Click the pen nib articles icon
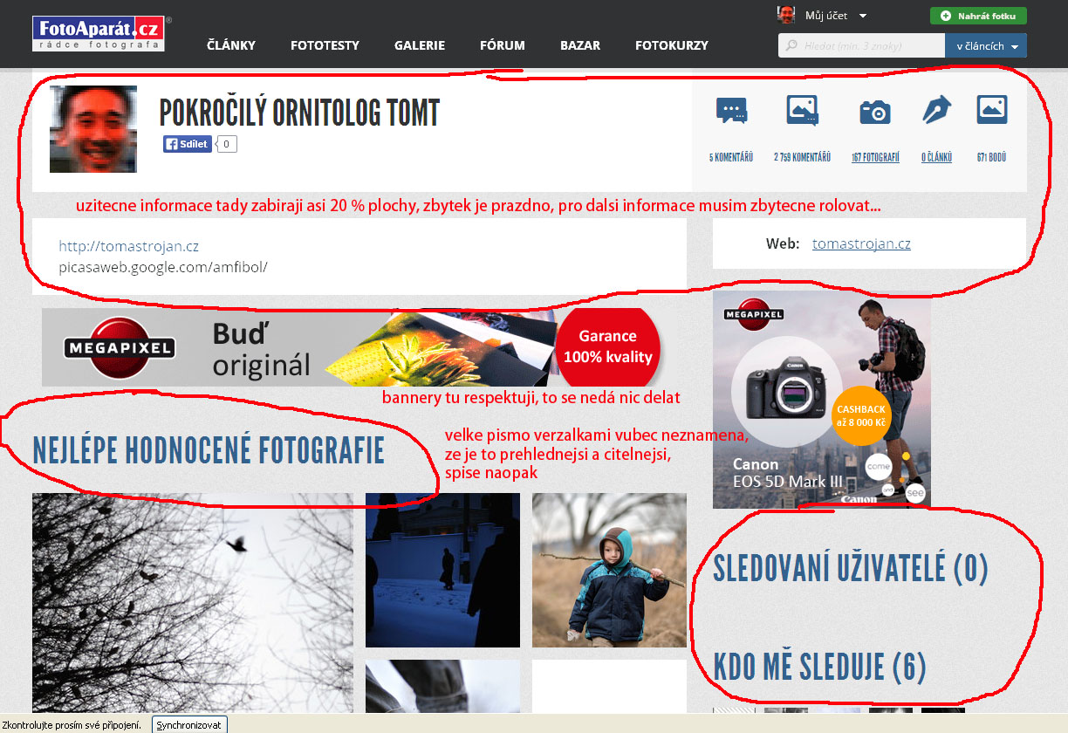The width and height of the screenshot is (1068, 733). (x=936, y=111)
